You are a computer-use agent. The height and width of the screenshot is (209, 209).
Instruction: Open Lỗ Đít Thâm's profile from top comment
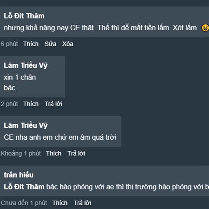[24, 16]
